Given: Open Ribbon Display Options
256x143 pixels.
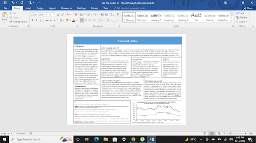Looking at the screenshot, I should click(x=226, y=3).
